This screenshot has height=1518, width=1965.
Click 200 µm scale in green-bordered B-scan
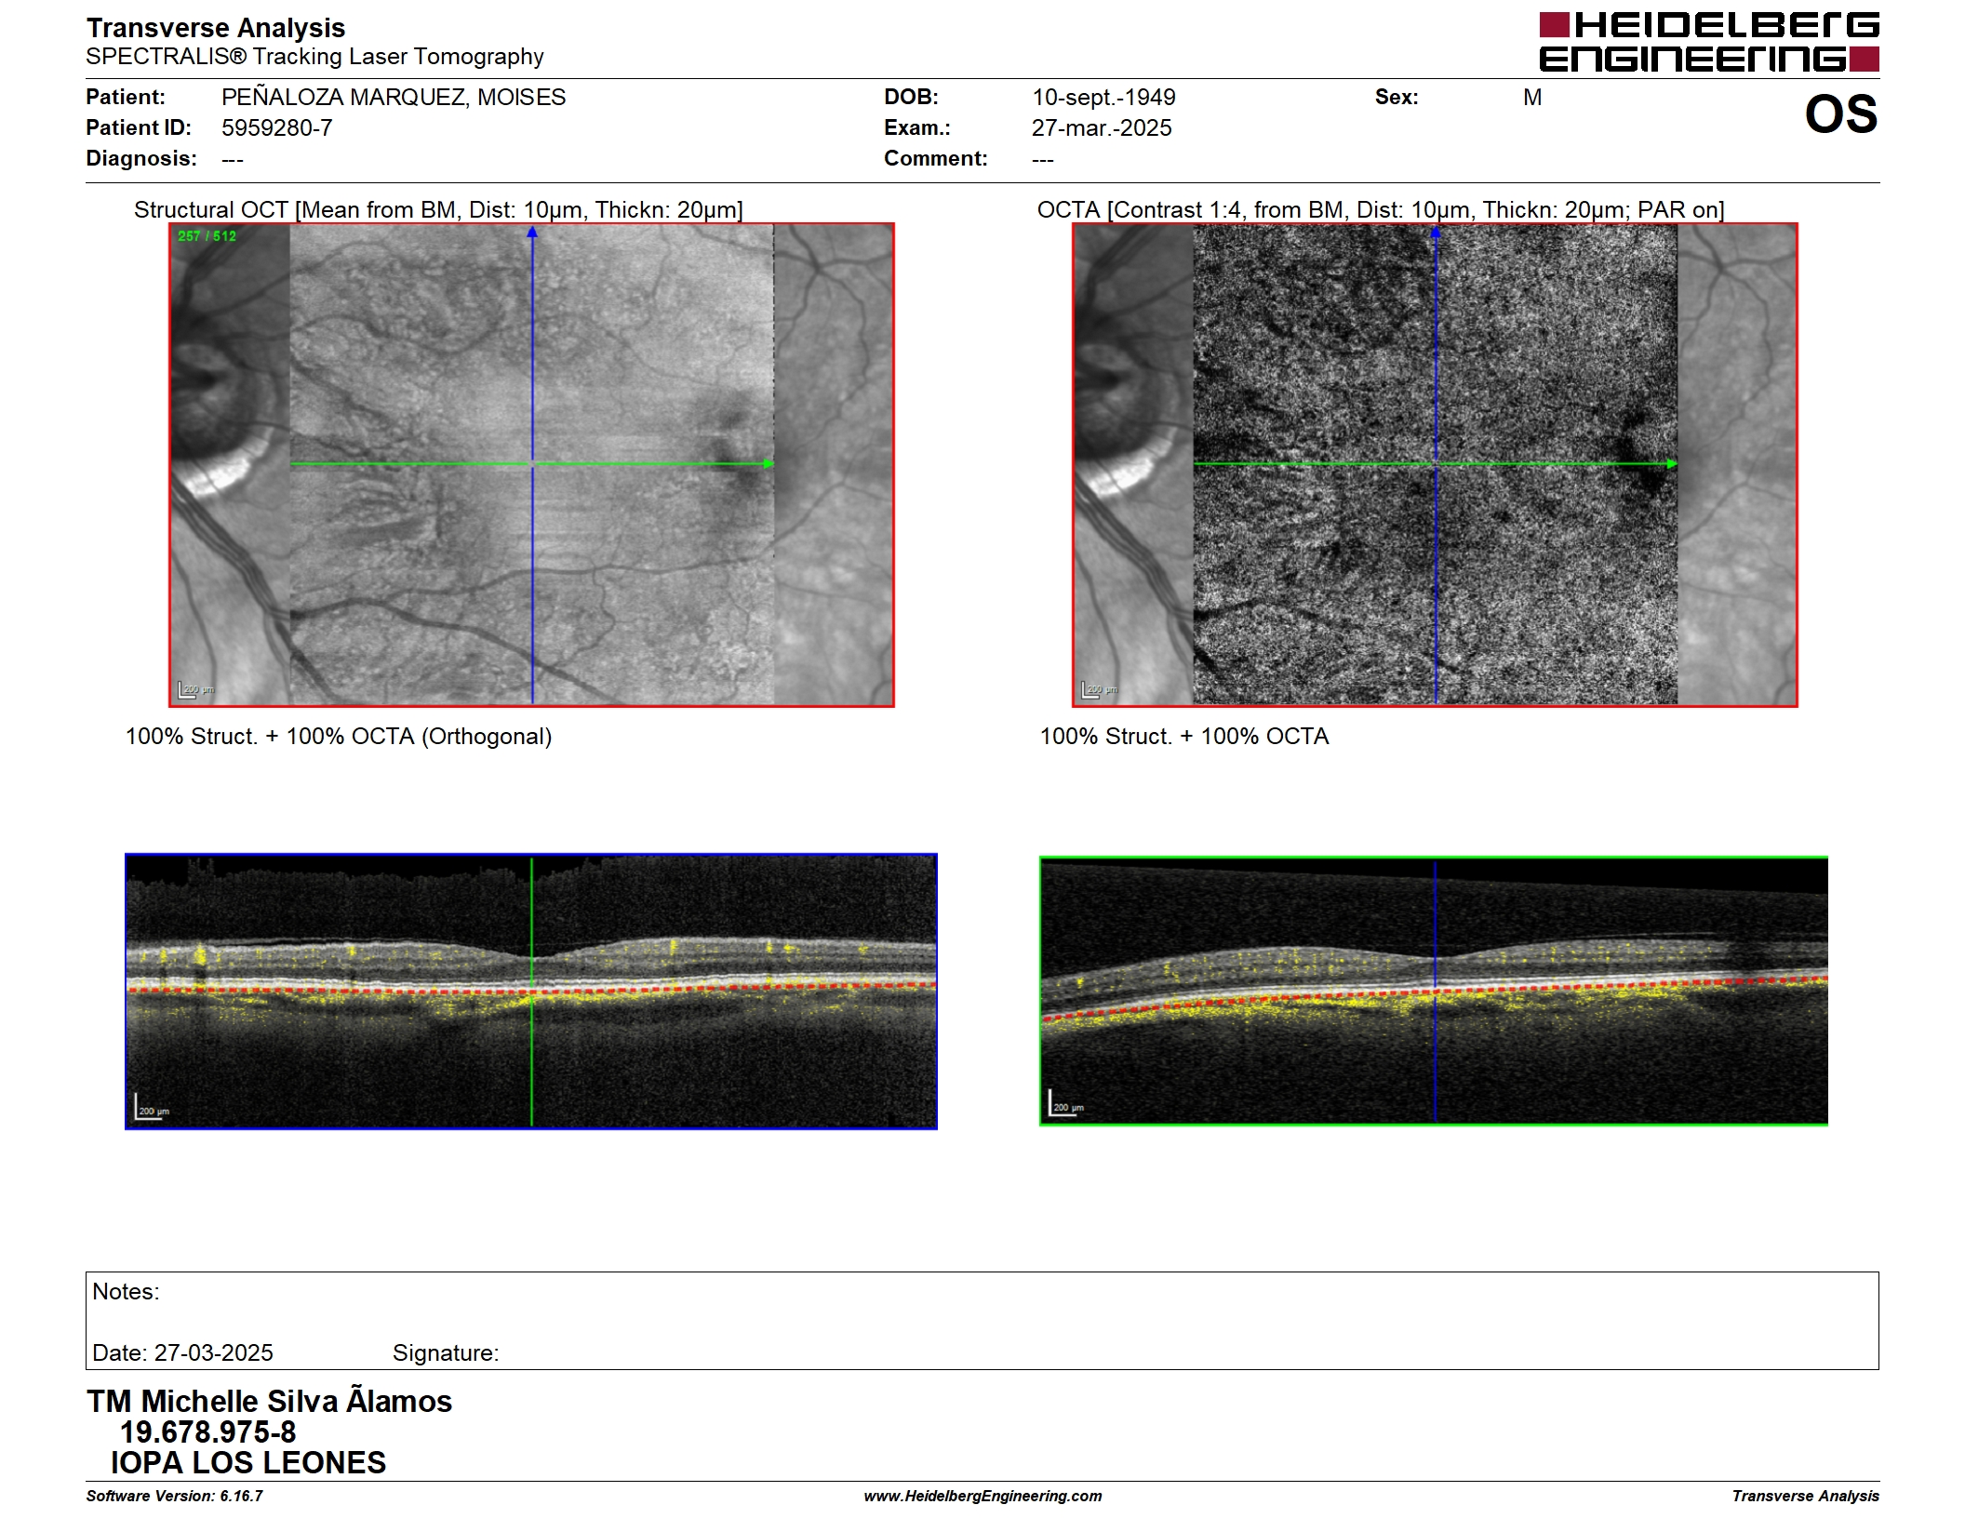pos(1066,1103)
